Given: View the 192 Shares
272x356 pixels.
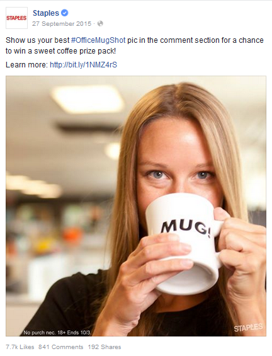Looking at the screenshot, I should (x=105, y=347).
